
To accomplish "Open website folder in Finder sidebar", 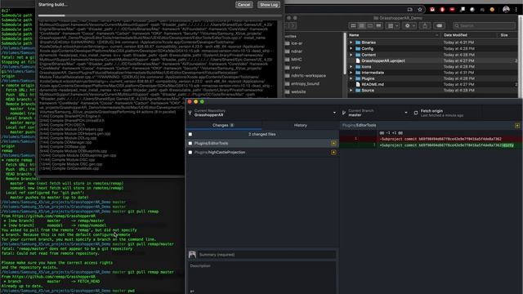I will [x=298, y=91].
